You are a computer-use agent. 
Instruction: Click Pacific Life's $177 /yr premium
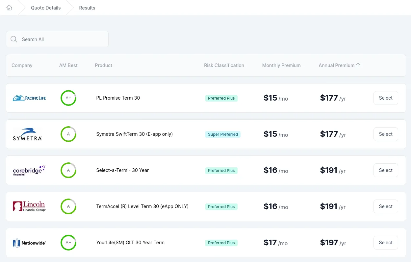[333, 98]
